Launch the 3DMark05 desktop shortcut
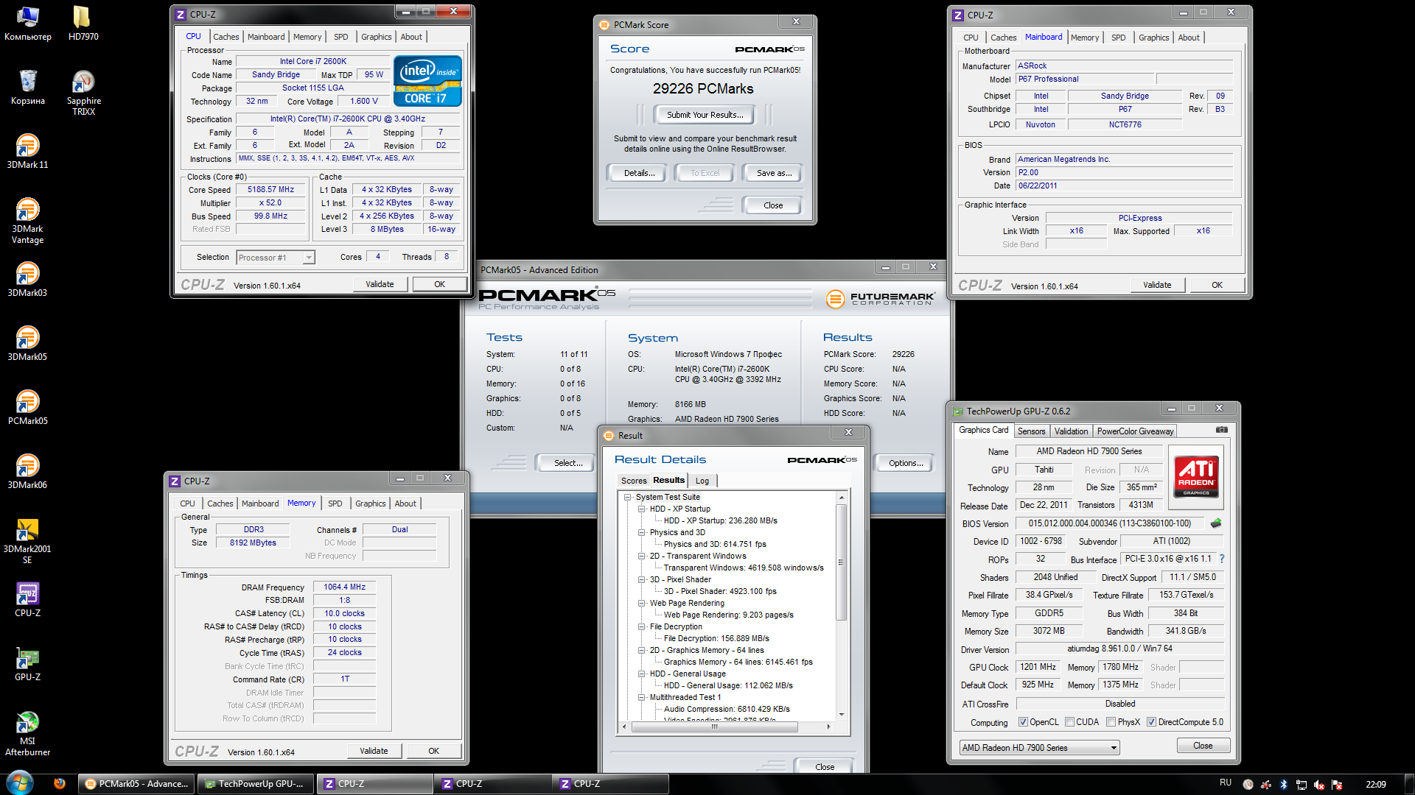The image size is (1415, 795). point(28,344)
